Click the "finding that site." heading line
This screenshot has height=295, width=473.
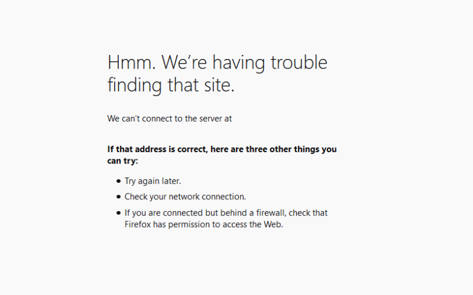pyautogui.click(x=171, y=85)
